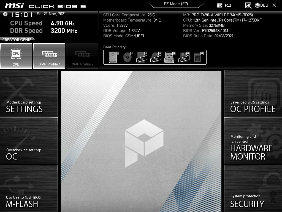Click 'BIOS Ver: E7D25IMS.10M'
The height and width of the screenshot is (212, 282).
click(205, 31)
